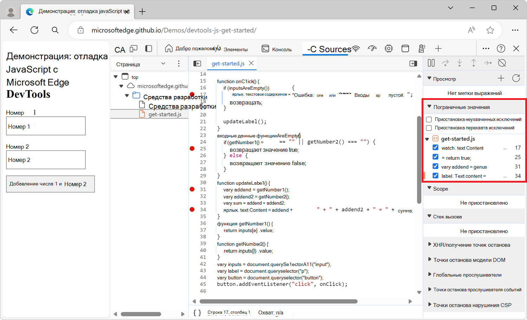This screenshot has height=320, width=527.
Task: Open Read aloud icon in address bar
Action: pyautogui.click(x=471, y=30)
